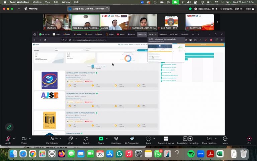Click the menu bar volume icon
The image size is (257, 161).
[189, 2]
